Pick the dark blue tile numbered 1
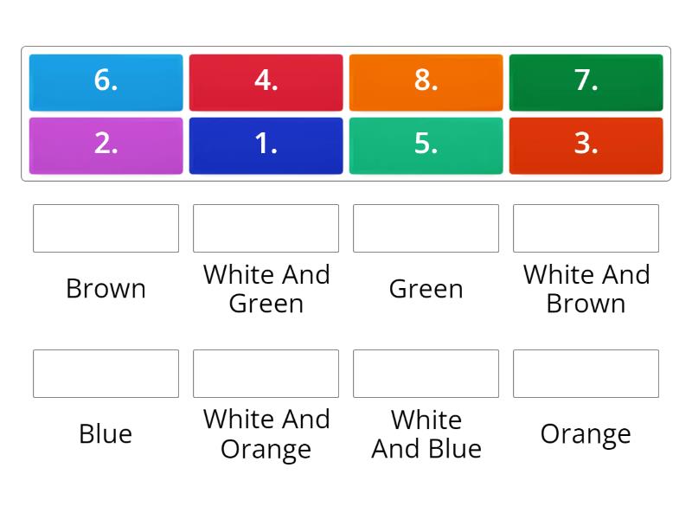This screenshot has height=519, width=692. [x=266, y=145]
